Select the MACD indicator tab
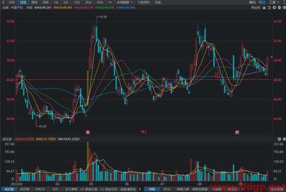 [41, 189]
